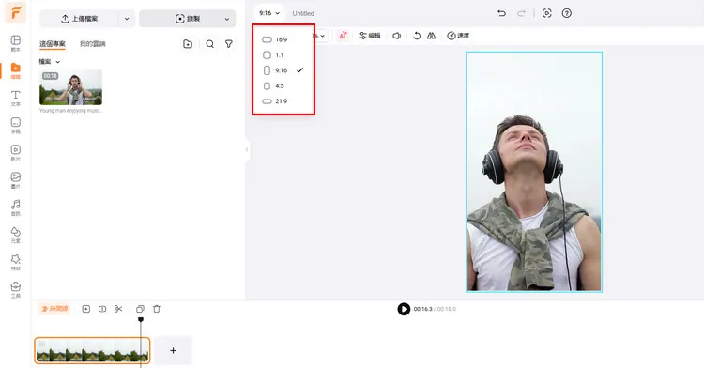Open the video stock panel in the sidebar
The image size is (704, 368).
pos(15,153)
